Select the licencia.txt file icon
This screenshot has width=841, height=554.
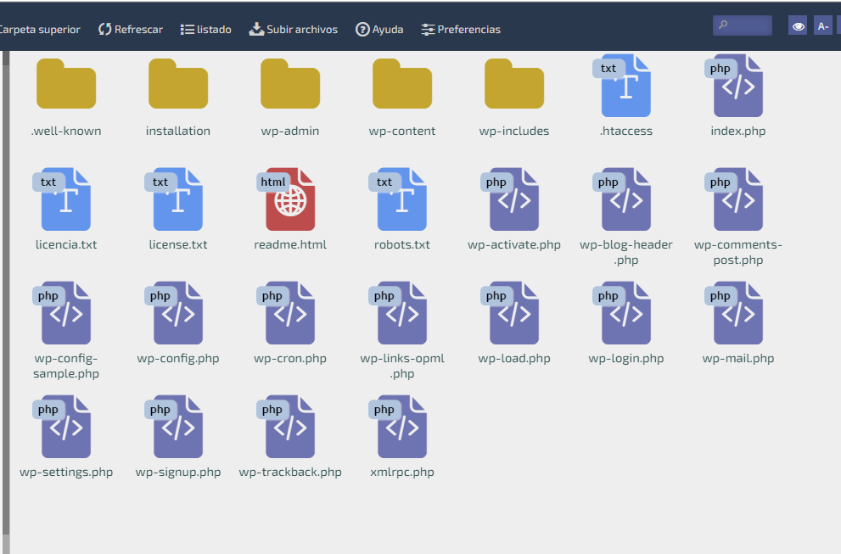[x=62, y=199]
